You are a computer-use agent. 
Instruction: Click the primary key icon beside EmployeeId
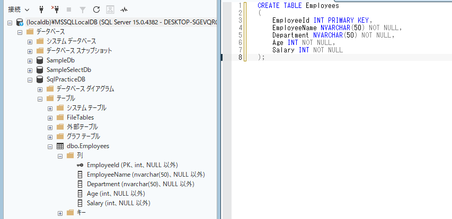click(x=80, y=165)
